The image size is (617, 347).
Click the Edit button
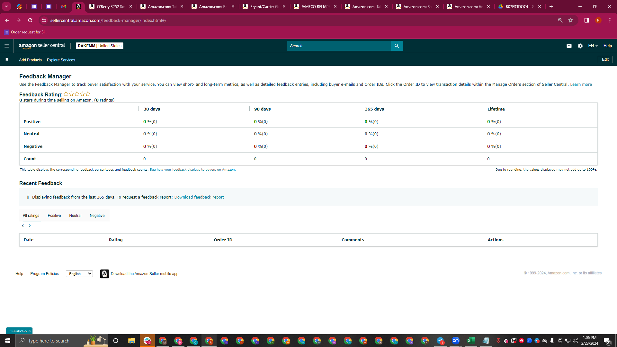pos(605,59)
